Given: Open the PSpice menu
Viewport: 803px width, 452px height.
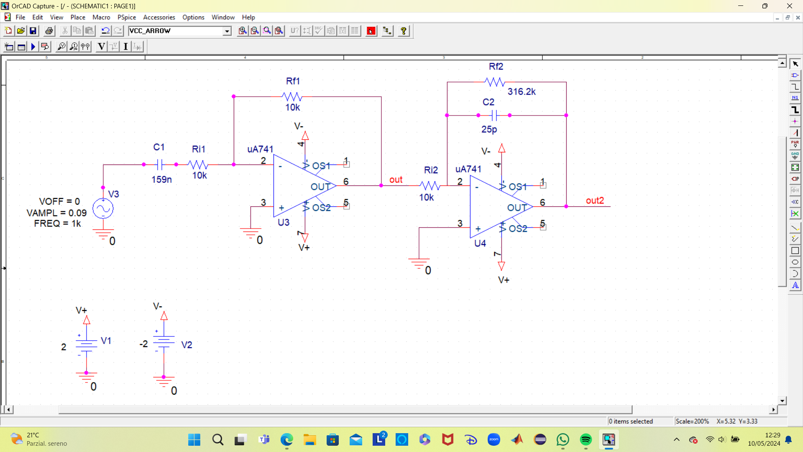Looking at the screenshot, I should click(126, 17).
